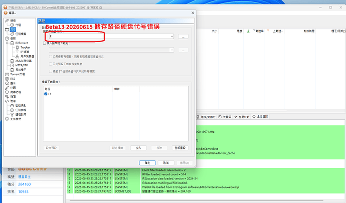The image size is (346, 203).
Task: Click the 設為預設 set-as-default button
Action: click(x=52, y=148)
